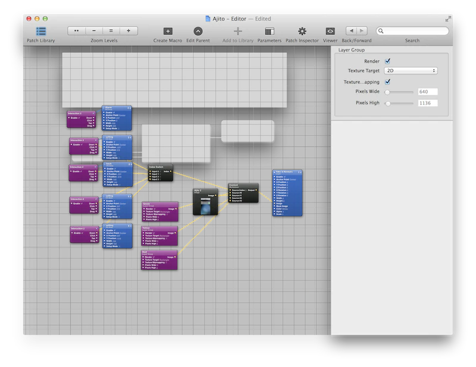Click the zoom-to-fit dots segment
This screenshot has width=476, height=367.
(77, 31)
